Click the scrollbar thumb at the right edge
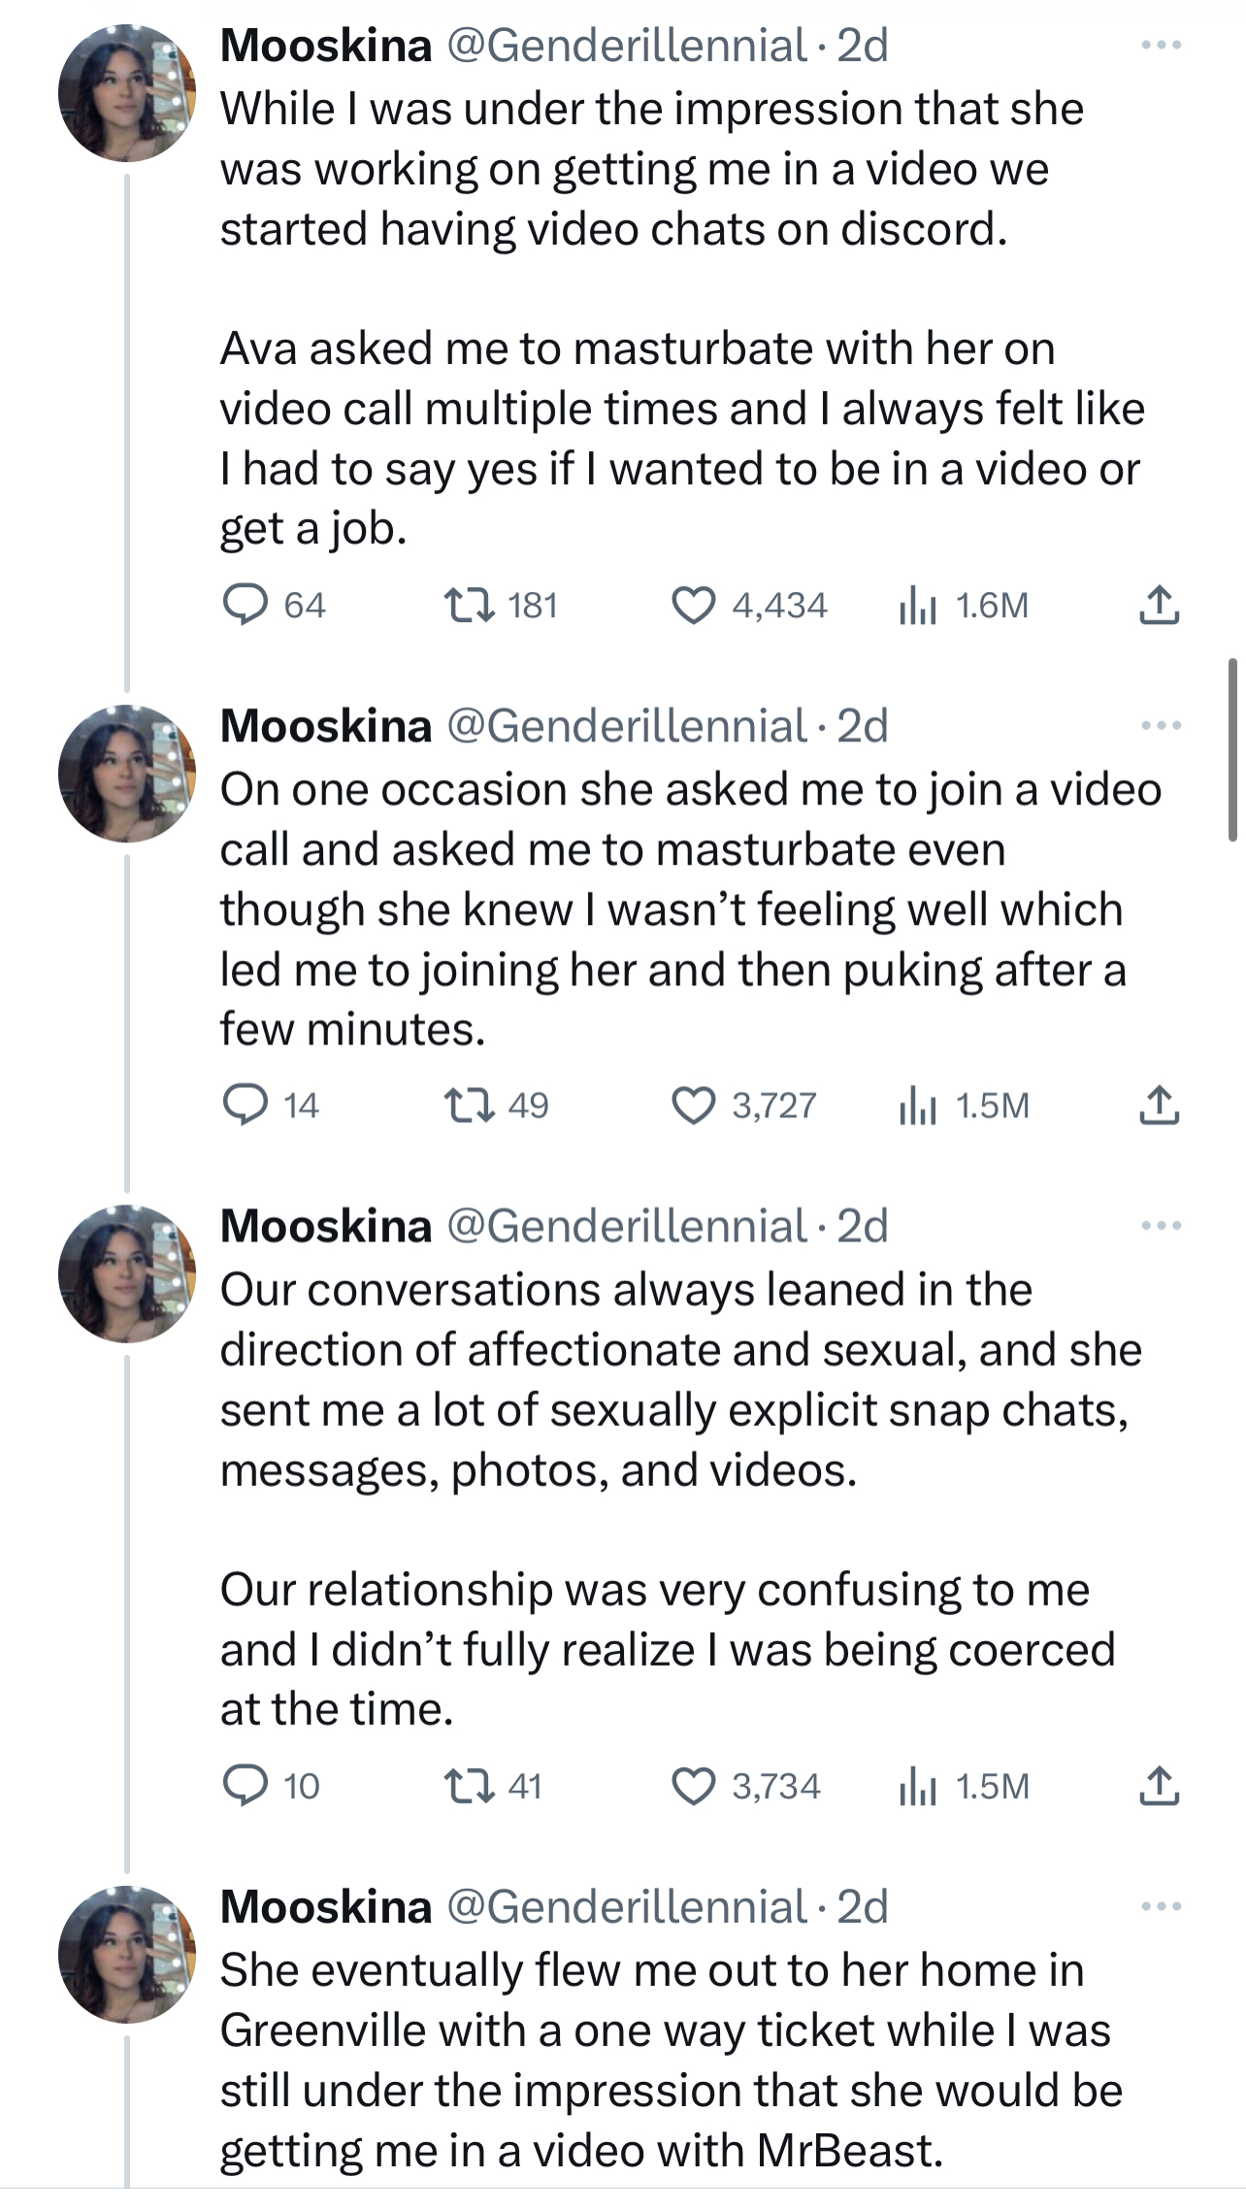 [x=1232, y=749]
